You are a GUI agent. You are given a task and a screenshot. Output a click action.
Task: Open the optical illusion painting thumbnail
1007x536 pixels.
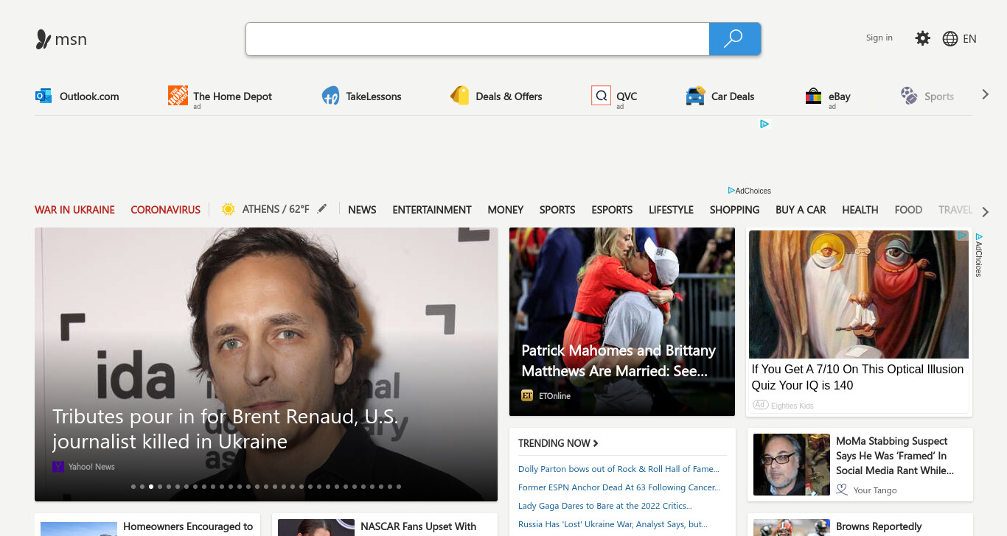(x=859, y=294)
